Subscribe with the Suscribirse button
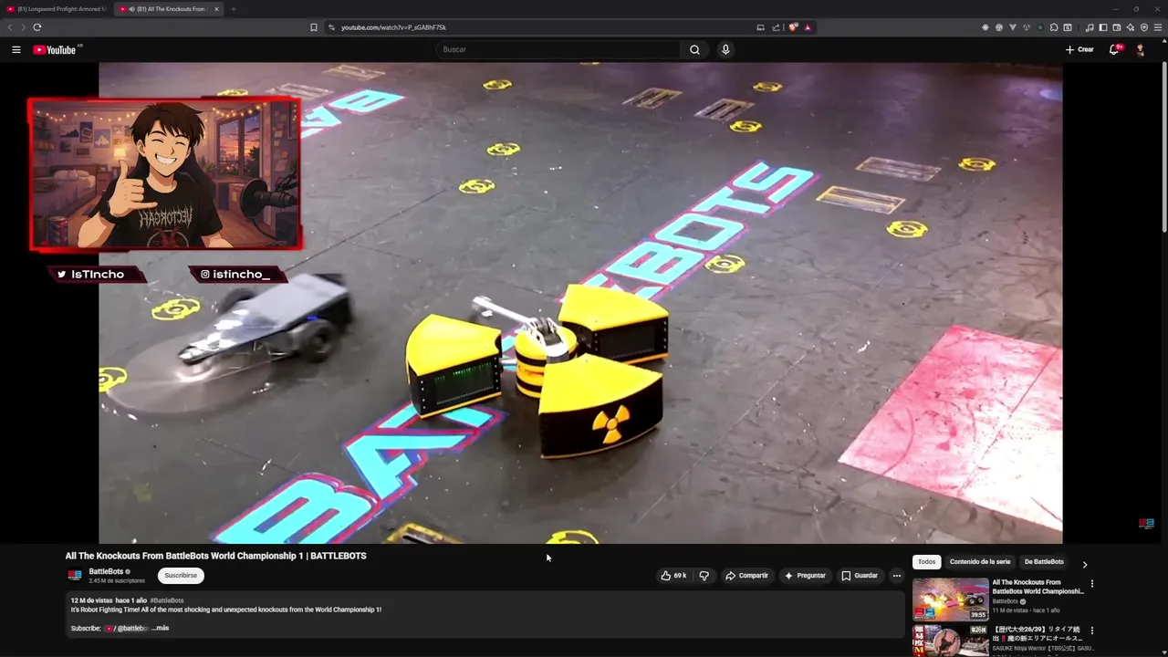The width and height of the screenshot is (1168, 657). (x=181, y=576)
